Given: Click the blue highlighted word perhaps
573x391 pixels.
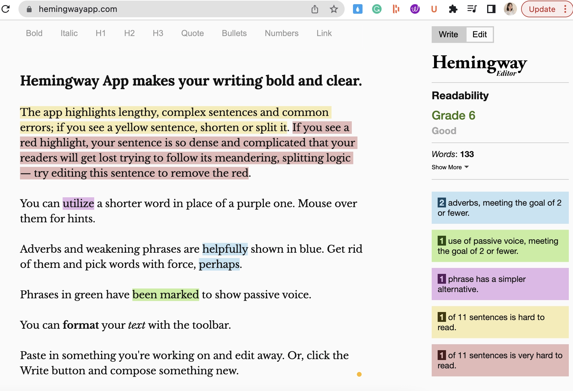Looking at the screenshot, I should pos(219,264).
